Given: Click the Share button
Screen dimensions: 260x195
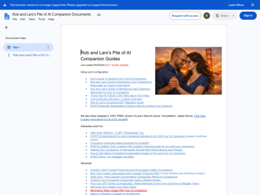Looking at the screenshot, I should coord(222,16).
